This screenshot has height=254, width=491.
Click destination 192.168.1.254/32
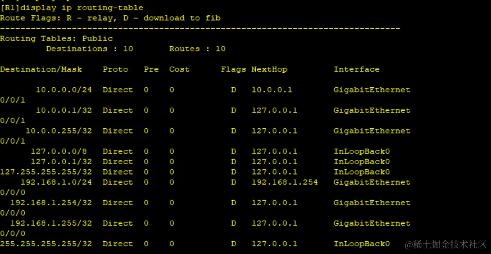[x=51, y=203]
